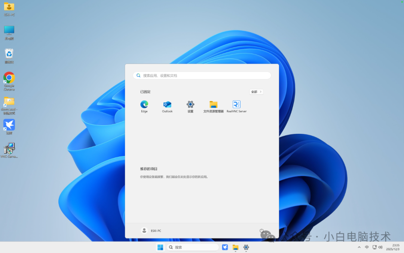
Task: Select the ESXI-PC folder desktop icon
Action: tap(9, 9)
